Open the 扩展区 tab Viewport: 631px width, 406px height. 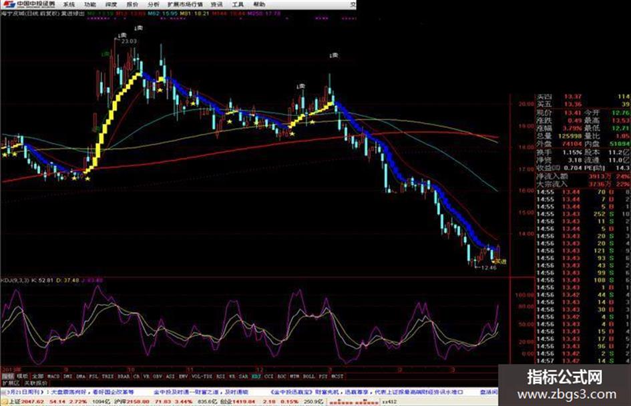point(10,383)
